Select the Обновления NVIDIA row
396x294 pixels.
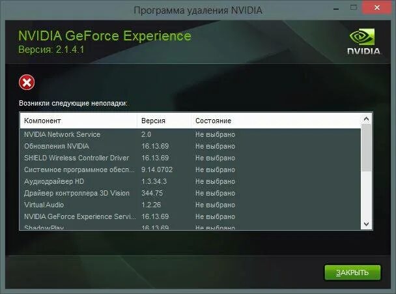click(190, 146)
